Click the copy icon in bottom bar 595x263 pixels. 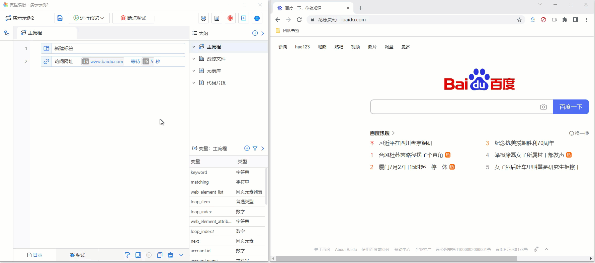[160, 255]
